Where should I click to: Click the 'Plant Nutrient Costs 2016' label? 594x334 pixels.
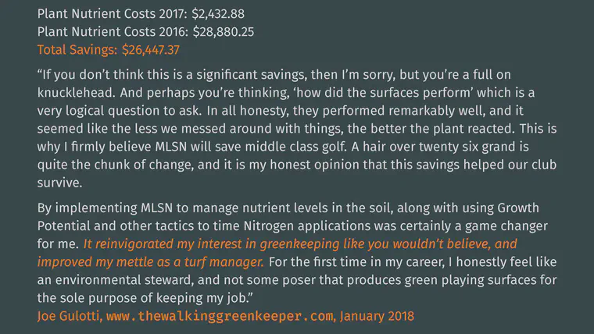(113, 32)
